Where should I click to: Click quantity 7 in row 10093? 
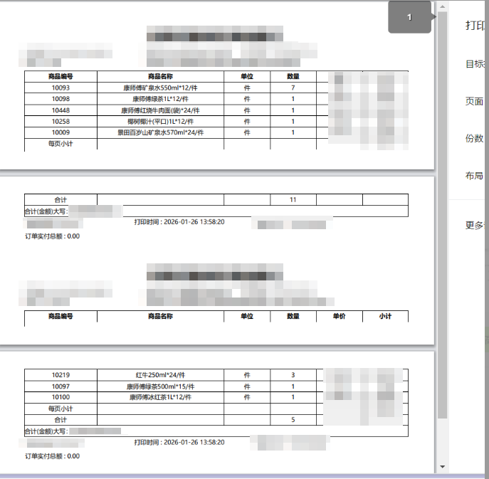click(x=293, y=88)
